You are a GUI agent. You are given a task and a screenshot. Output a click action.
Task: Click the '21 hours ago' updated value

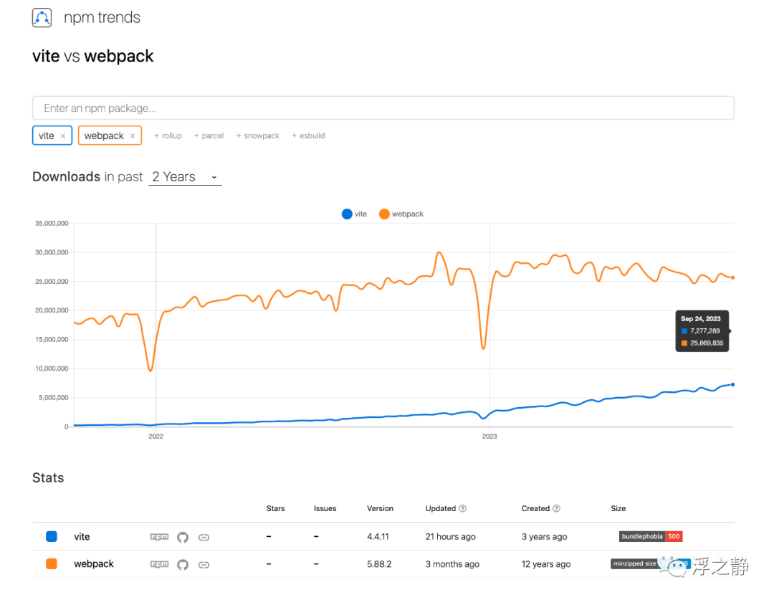tap(451, 537)
